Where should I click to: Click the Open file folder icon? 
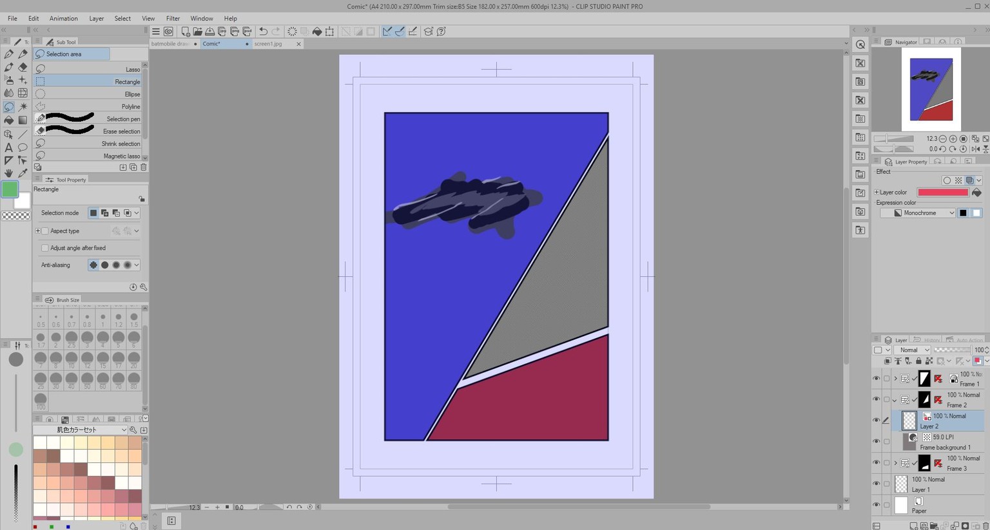198,31
